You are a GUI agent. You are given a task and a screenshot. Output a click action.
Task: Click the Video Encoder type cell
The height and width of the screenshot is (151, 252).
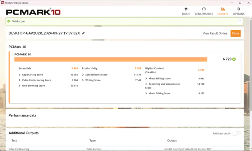(x=94, y=149)
